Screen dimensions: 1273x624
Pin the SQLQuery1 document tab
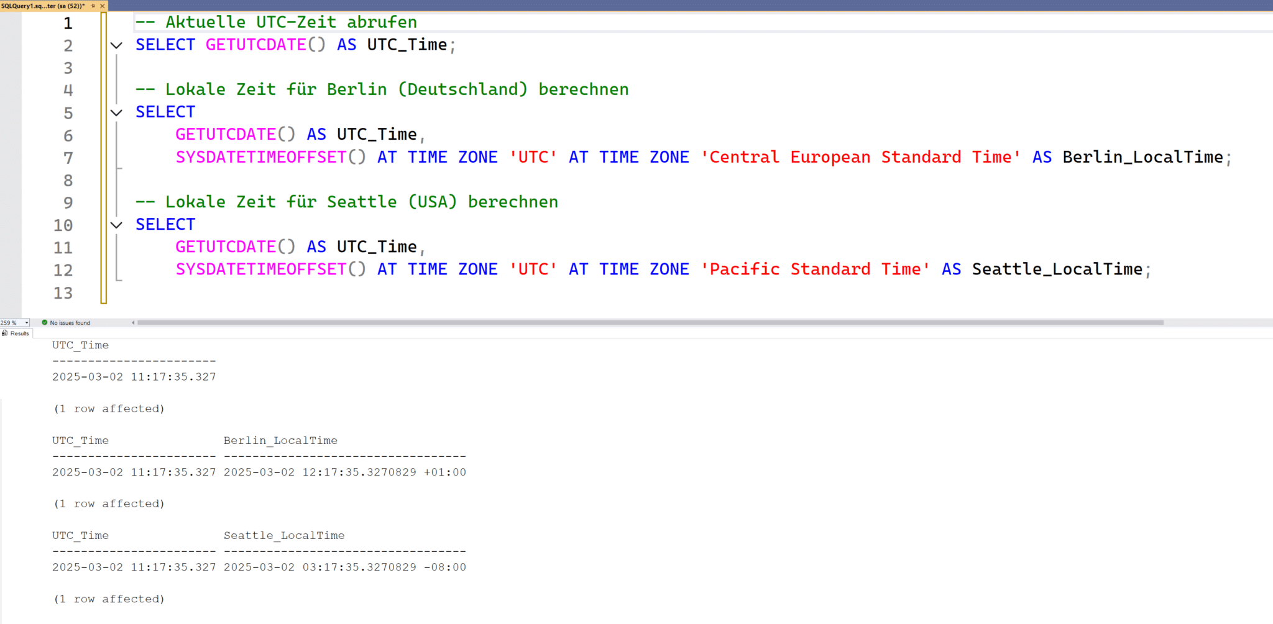click(93, 6)
